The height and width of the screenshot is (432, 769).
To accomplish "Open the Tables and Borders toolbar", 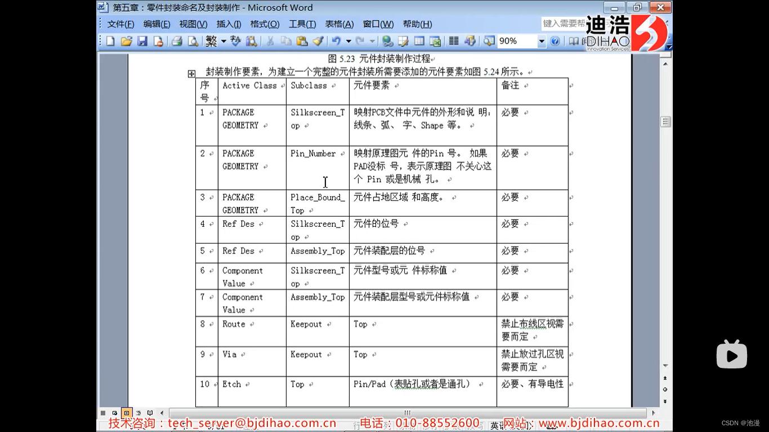I will 403,41.
